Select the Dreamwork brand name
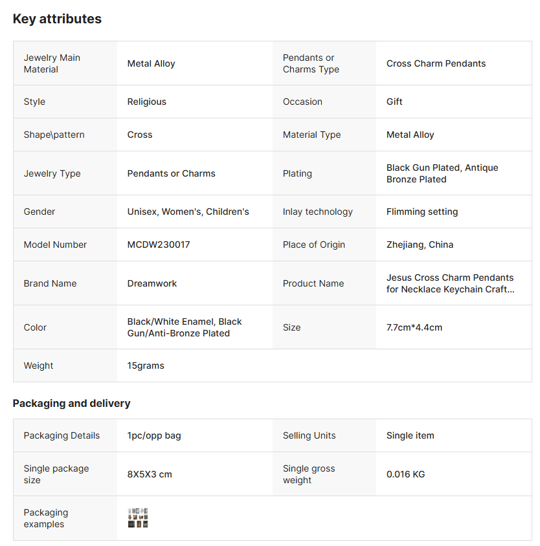 click(152, 283)
